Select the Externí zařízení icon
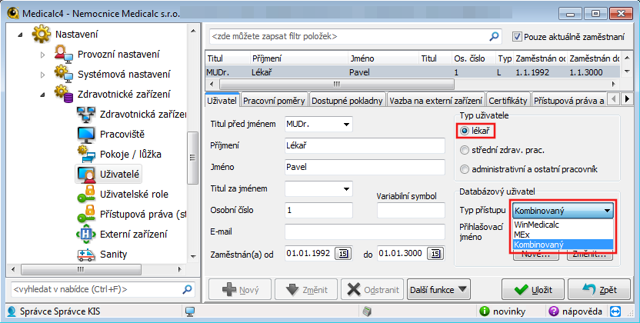This screenshot has height=323, width=640. 85,235
